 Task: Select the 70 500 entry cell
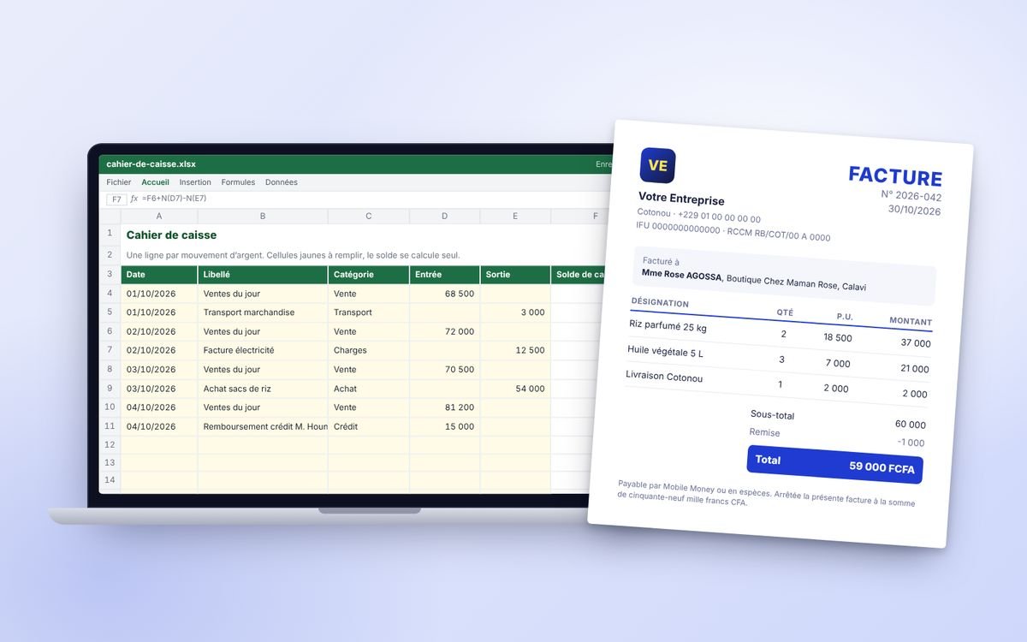[x=444, y=370]
